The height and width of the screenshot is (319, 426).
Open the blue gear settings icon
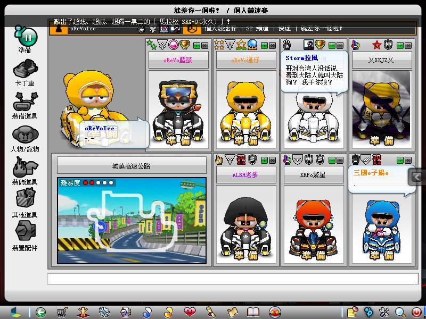click(x=104, y=313)
